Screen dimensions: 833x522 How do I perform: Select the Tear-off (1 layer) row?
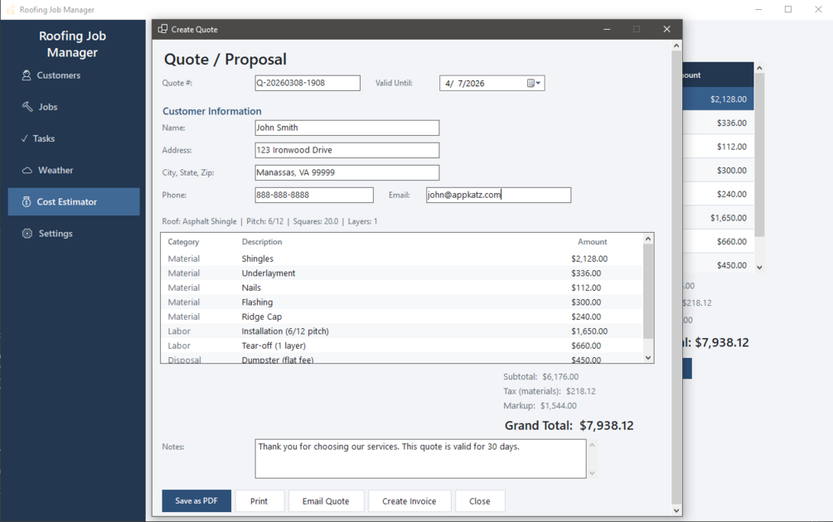tap(402, 346)
